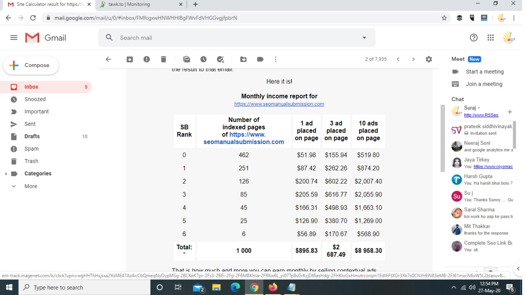Viewport: 526px width, 295px height.
Task: Open Chrome three-dot menu
Action: (514, 18)
